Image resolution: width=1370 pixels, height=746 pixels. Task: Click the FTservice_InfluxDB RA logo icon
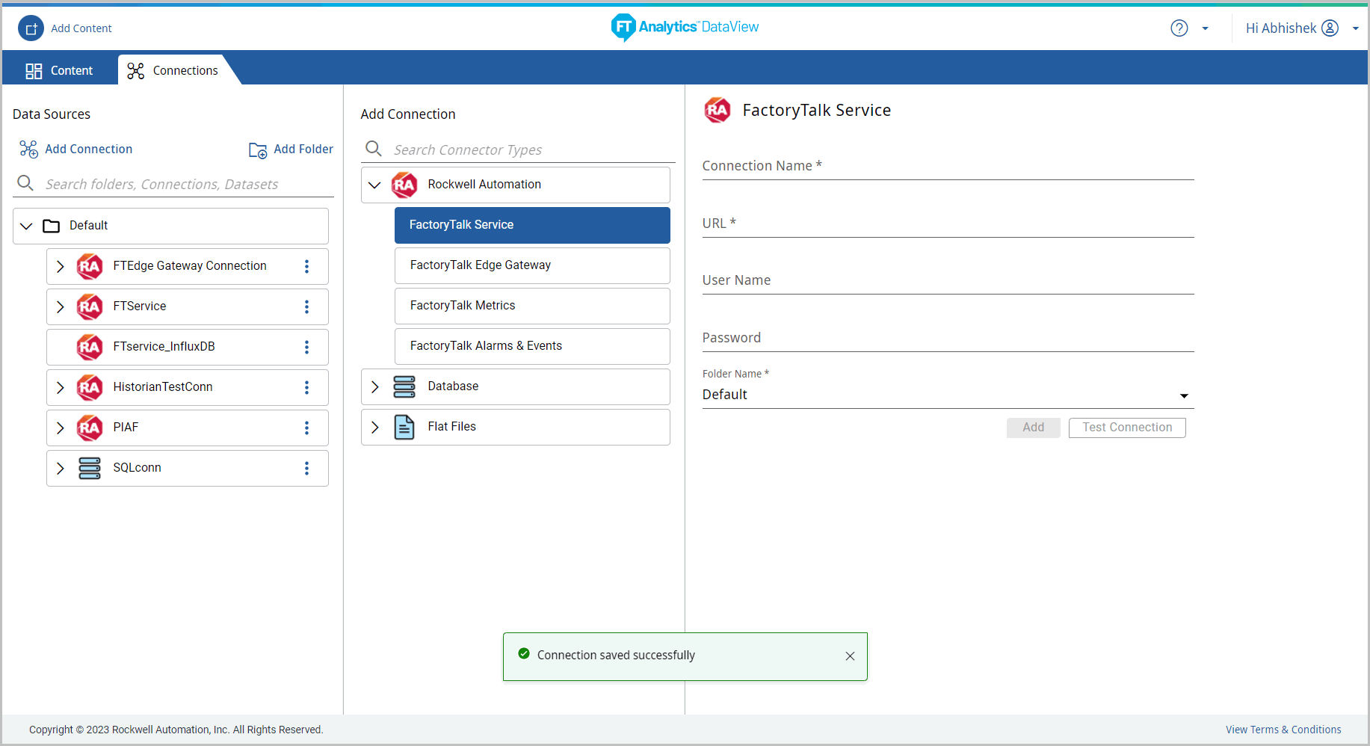pyautogui.click(x=90, y=347)
